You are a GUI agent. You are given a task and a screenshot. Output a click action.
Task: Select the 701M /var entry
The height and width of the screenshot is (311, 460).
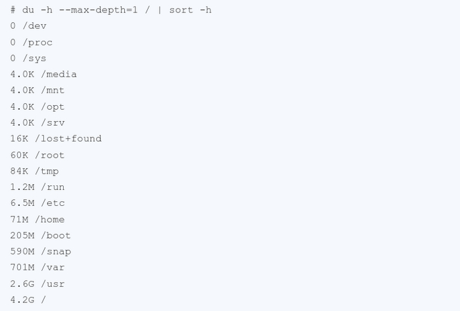click(x=37, y=268)
